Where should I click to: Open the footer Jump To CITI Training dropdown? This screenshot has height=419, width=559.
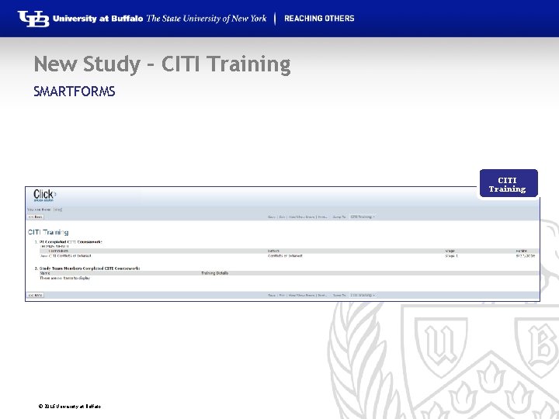363,296
